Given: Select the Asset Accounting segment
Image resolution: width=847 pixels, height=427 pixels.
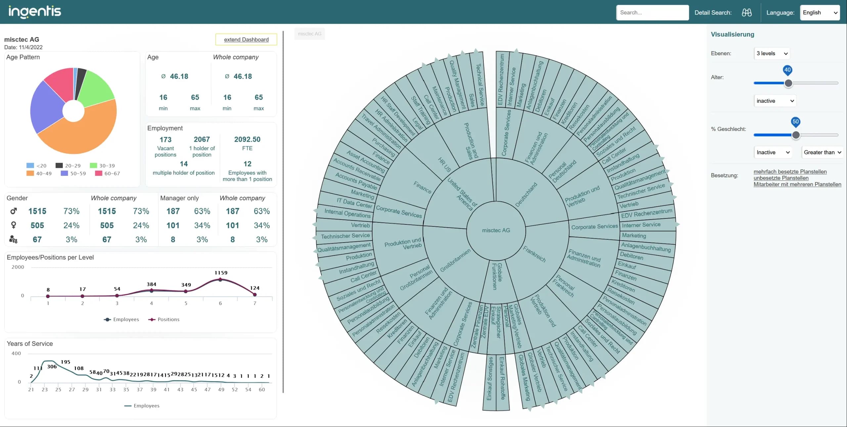Looking at the screenshot, I should (x=366, y=161).
